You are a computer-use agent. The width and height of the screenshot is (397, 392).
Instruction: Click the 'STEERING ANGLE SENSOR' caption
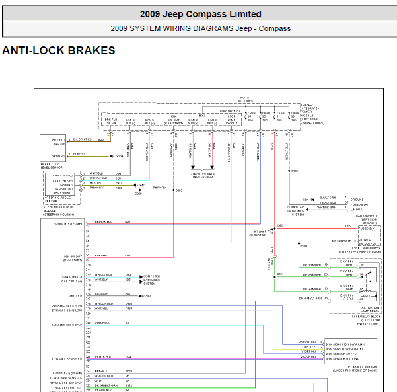tap(57, 200)
